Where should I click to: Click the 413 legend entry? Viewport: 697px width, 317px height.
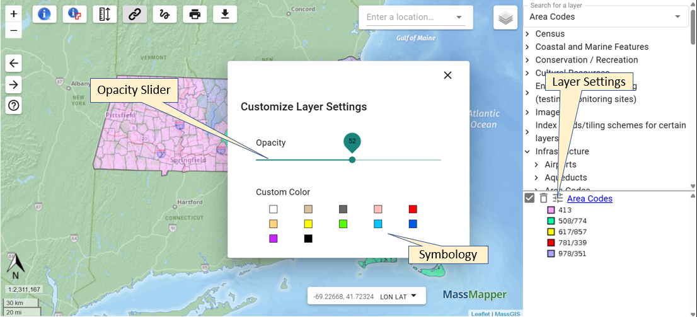(559, 210)
